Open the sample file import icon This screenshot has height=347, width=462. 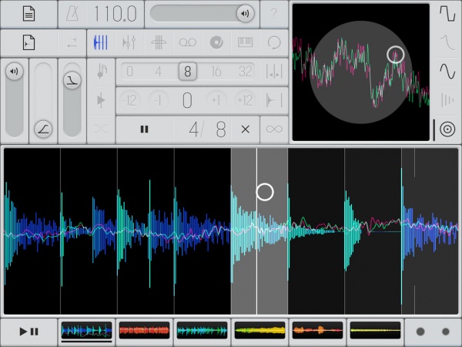pos(29,42)
